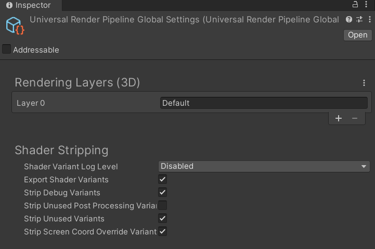Uncheck Strip Debug Variants
The image size is (375, 249).
pos(163,193)
